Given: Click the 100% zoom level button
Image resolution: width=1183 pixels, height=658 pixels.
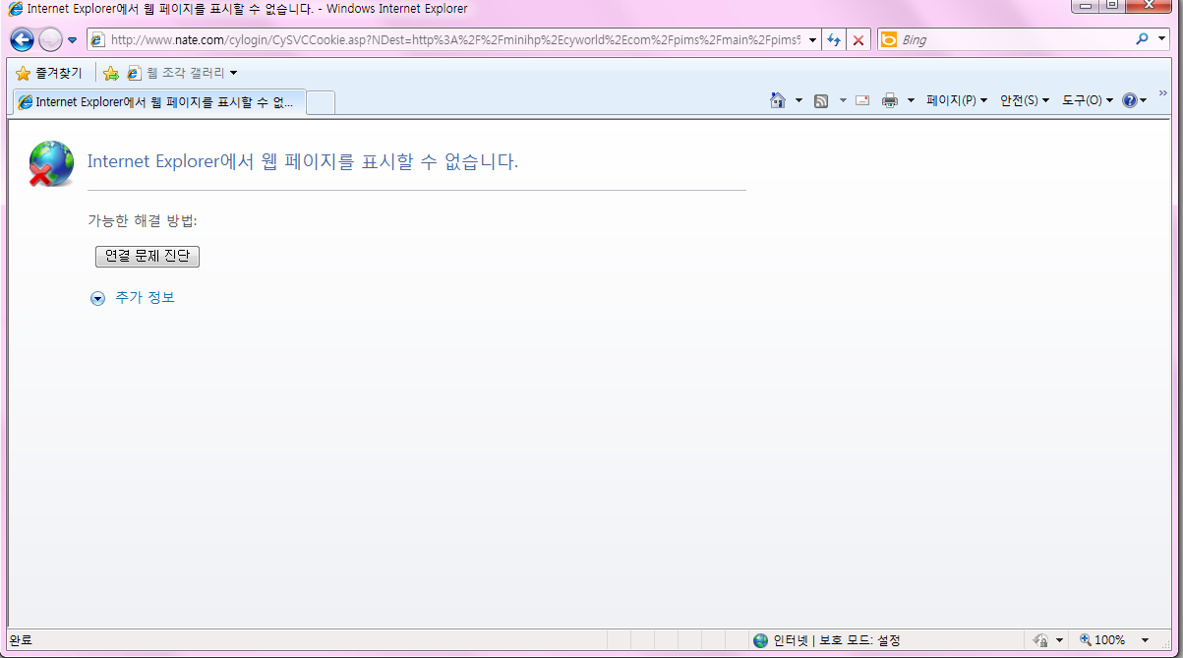Looking at the screenshot, I should [x=1103, y=640].
